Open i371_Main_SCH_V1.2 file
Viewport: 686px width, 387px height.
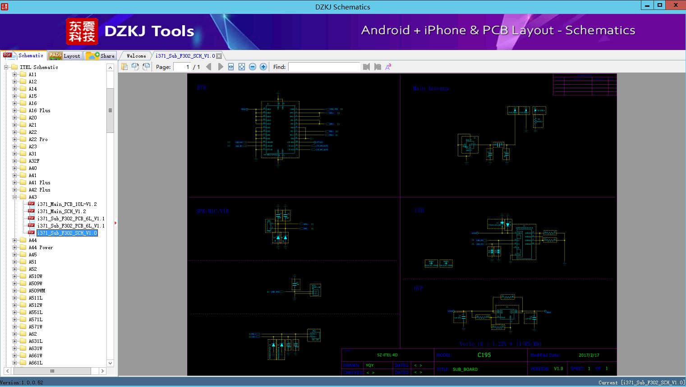pos(61,211)
